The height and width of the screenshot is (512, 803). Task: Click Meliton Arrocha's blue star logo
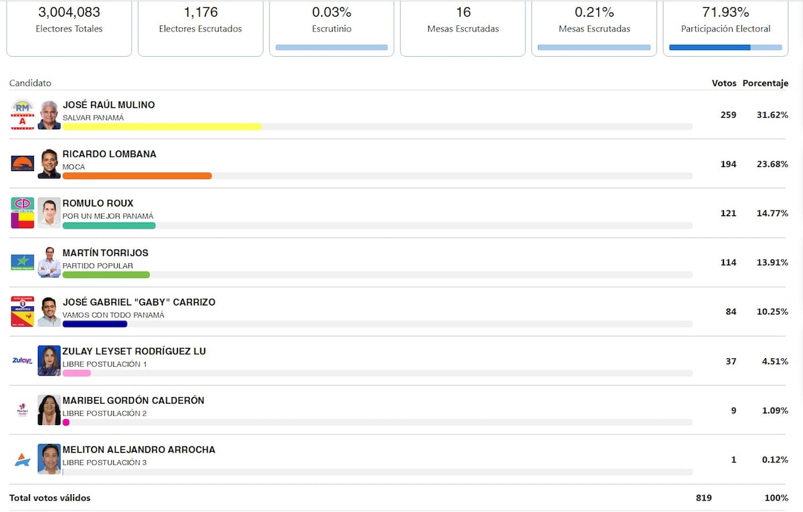pos(23,459)
